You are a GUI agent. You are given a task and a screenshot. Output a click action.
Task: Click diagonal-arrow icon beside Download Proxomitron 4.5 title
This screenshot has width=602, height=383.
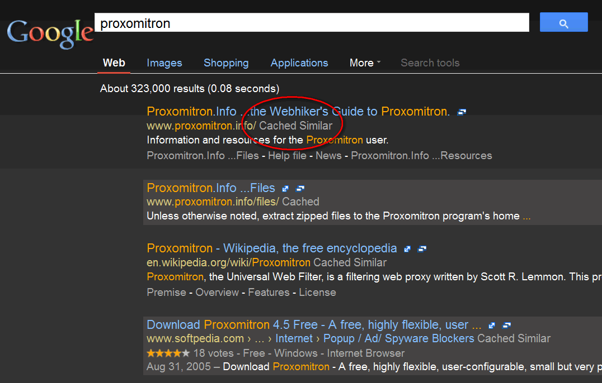tap(492, 325)
